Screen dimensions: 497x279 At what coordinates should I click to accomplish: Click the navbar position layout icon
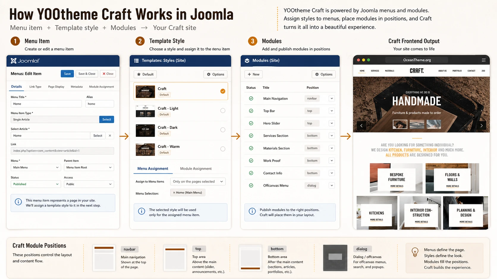pyautogui.click(x=104, y=258)
